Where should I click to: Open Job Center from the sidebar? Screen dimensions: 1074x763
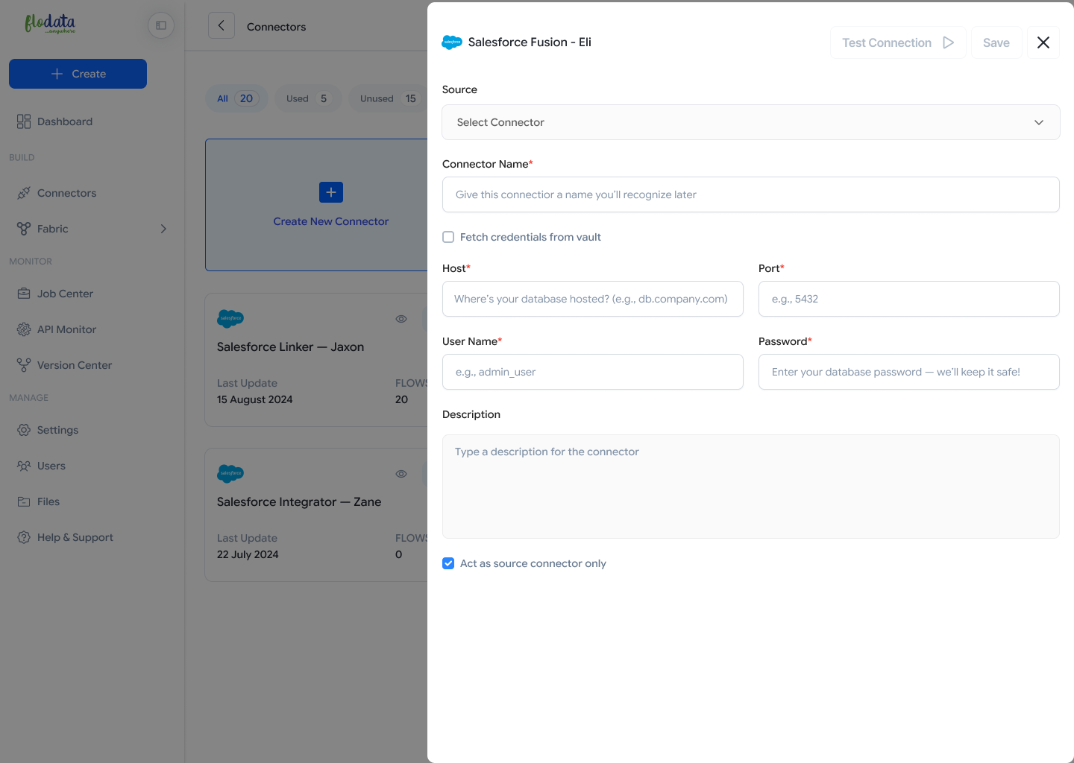(65, 294)
